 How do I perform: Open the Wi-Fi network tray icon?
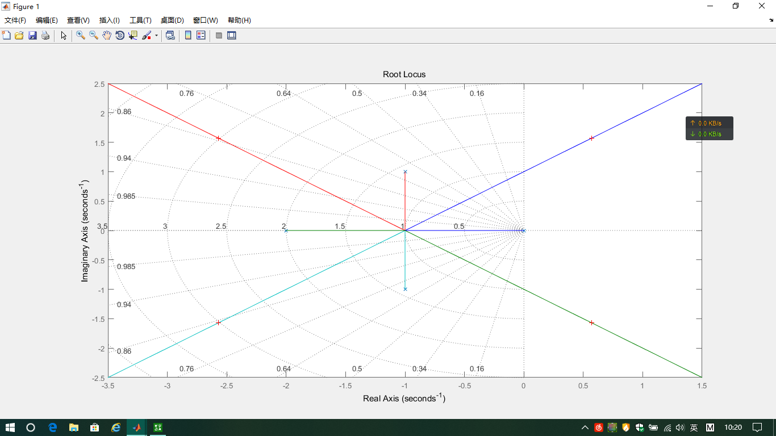(x=667, y=427)
